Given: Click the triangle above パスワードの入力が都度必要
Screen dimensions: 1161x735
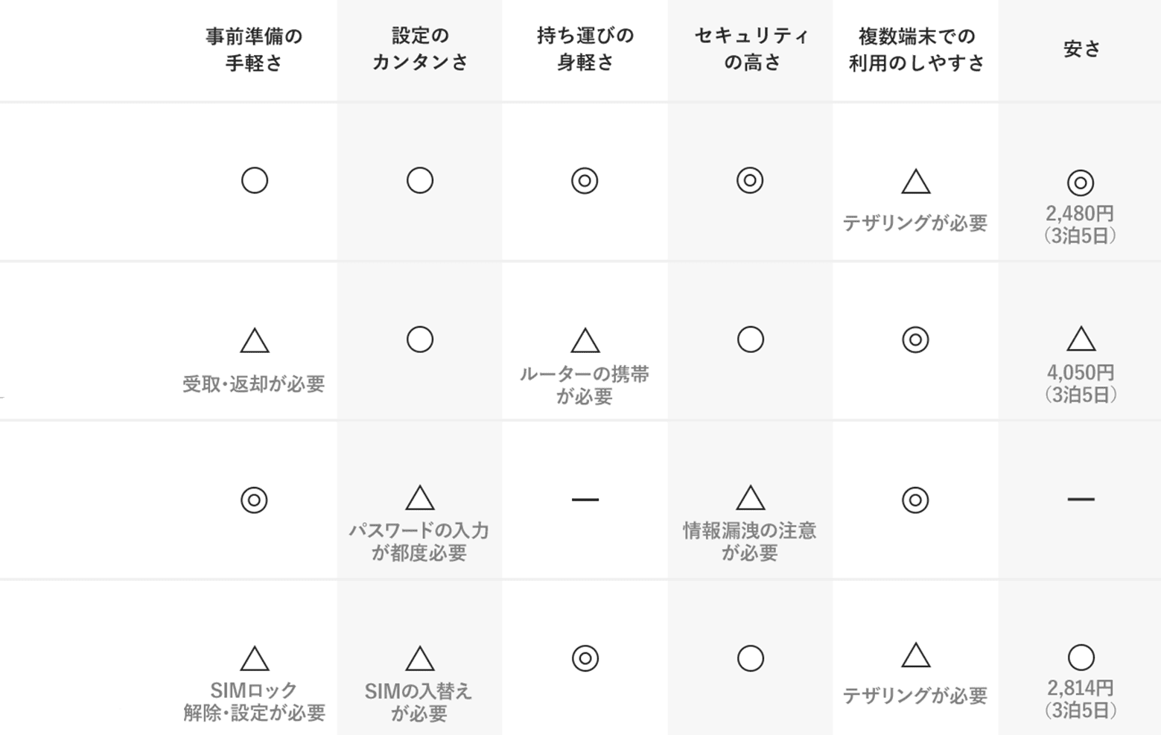Looking at the screenshot, I should point(420,498).
